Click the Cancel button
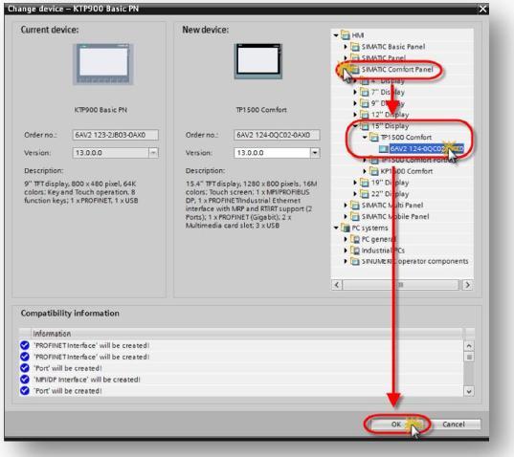 pos(454,424)
